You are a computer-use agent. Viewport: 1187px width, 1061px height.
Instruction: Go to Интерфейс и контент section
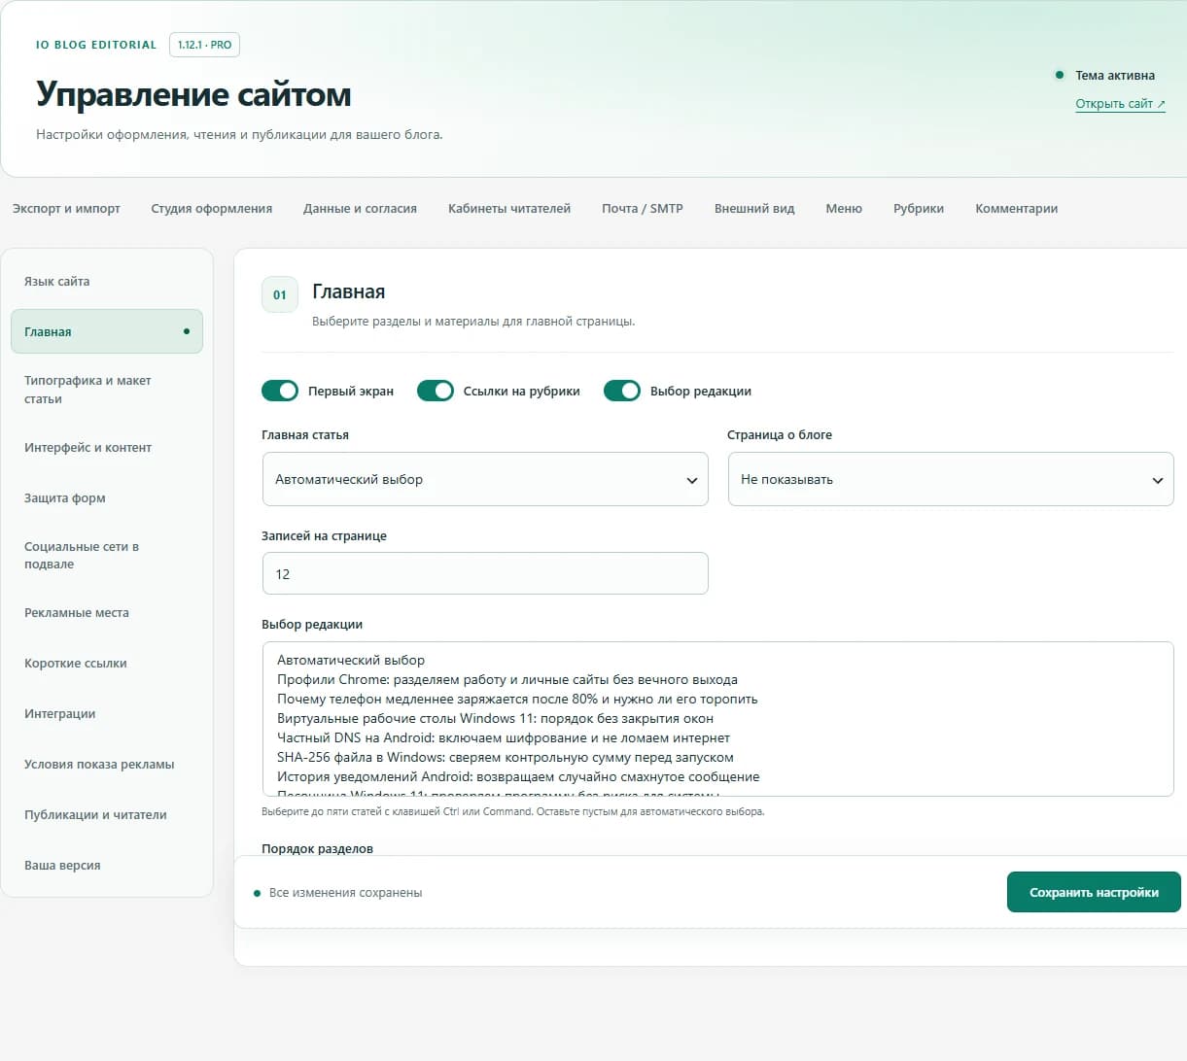(107, 447)
